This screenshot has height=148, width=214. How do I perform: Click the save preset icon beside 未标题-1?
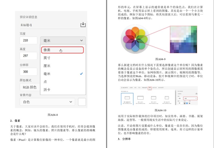(x=83, y=25)
